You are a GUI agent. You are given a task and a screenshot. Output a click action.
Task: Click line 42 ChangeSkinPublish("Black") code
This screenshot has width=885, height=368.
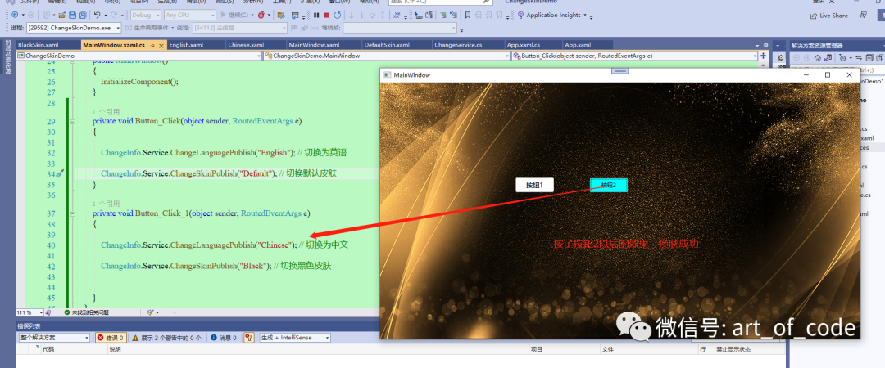(186, 266)
